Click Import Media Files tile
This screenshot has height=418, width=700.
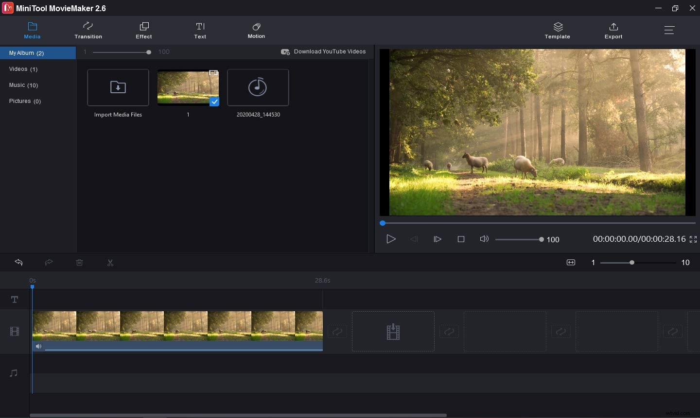click(118, 88)
